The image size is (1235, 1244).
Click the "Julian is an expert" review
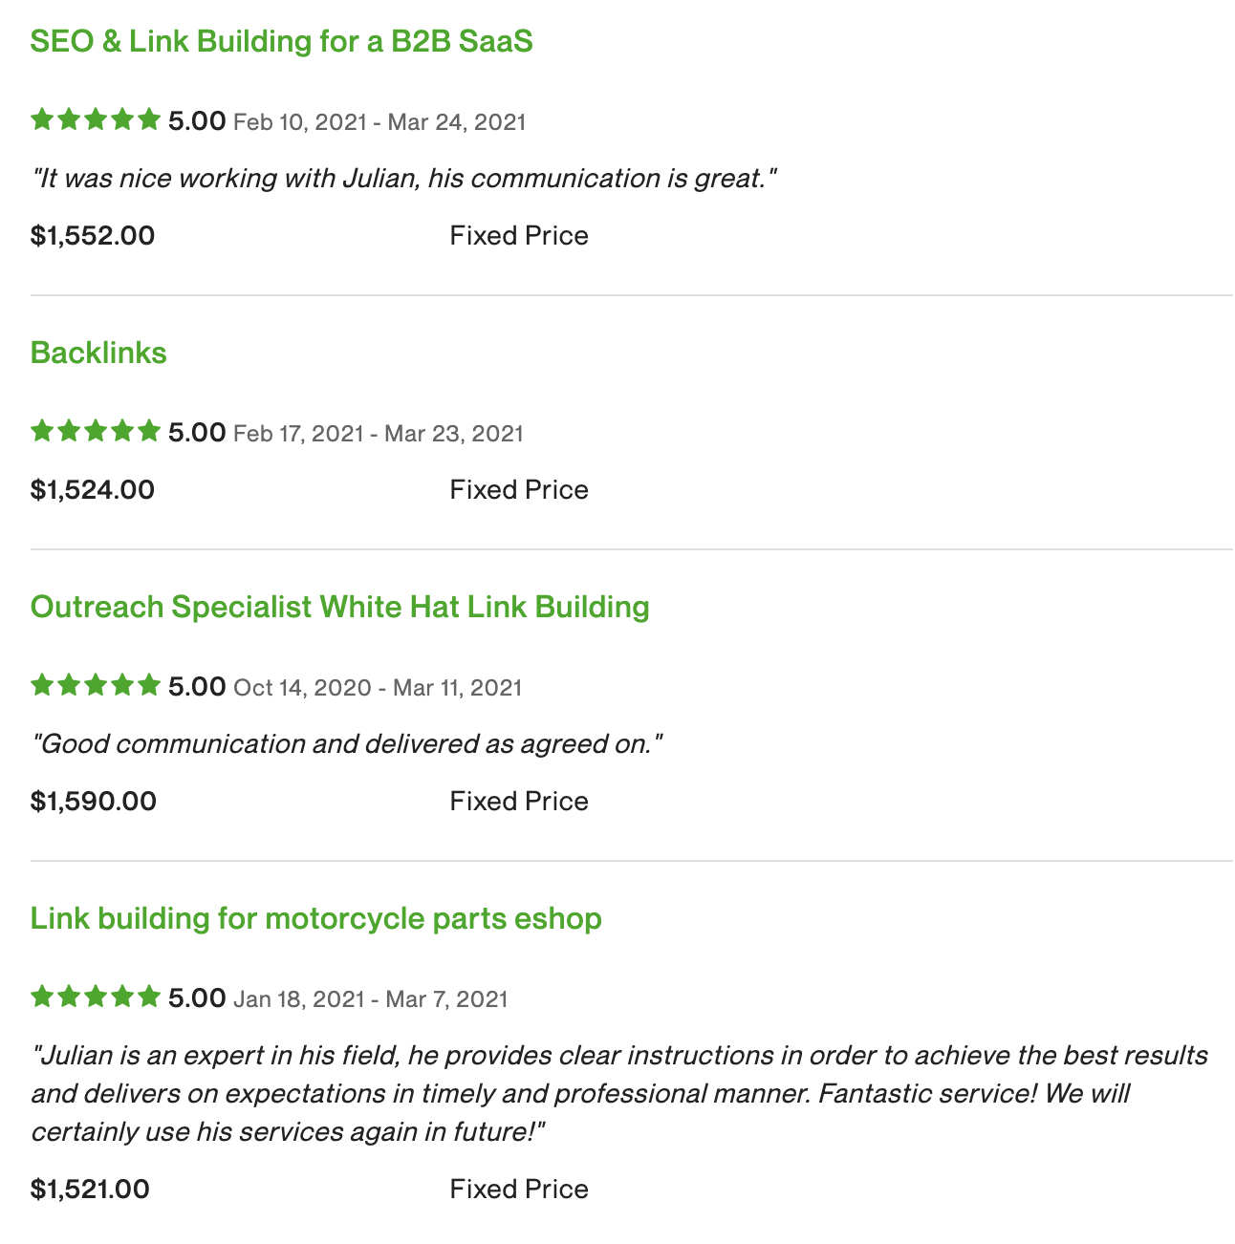point(620,1094)
